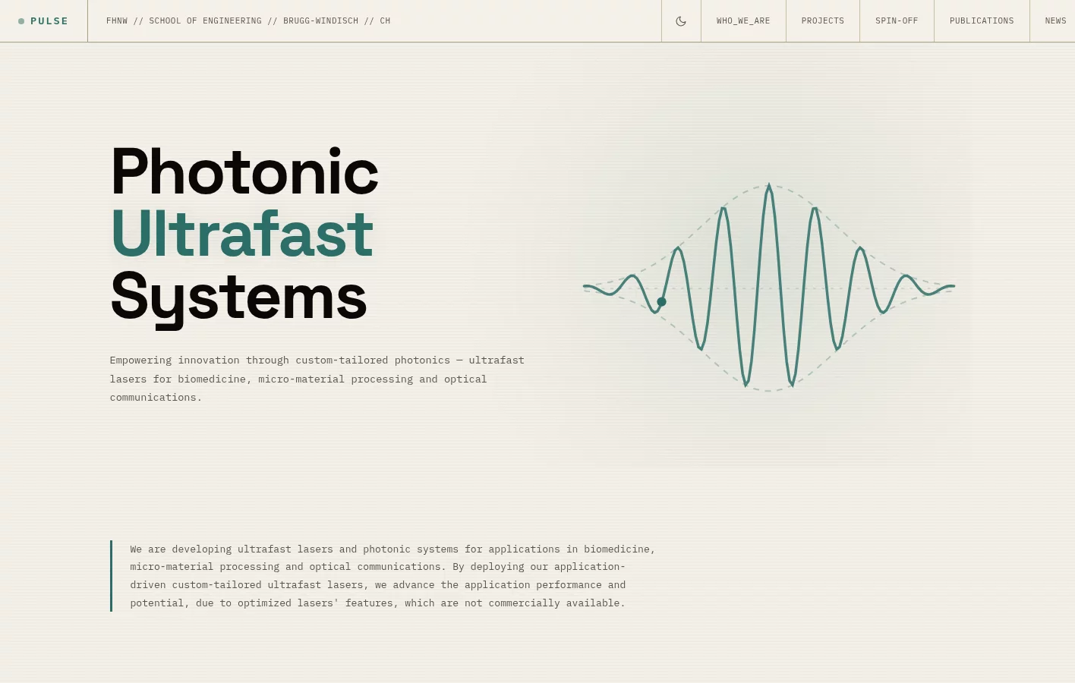1075x683 pixels.
Task: Open the WHO_WE_ARE nav item
Action: [743, 21]
